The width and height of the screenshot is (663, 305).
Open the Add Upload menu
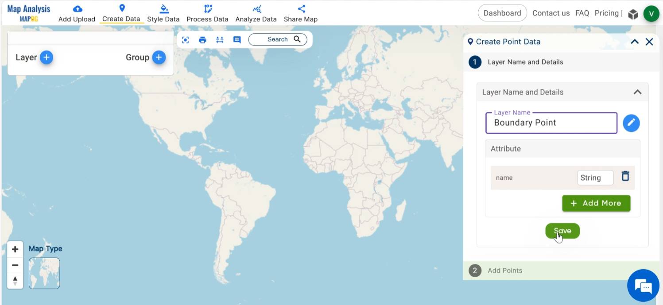click(x=77, y=14)
